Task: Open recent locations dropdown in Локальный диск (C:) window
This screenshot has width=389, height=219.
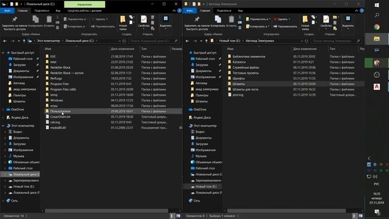Action: [x=19, y=41]
